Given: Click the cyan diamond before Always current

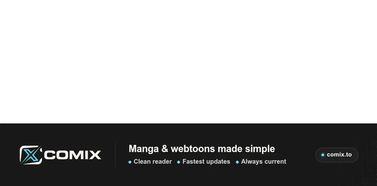Looking at the screenshot, I should (237, 162).
